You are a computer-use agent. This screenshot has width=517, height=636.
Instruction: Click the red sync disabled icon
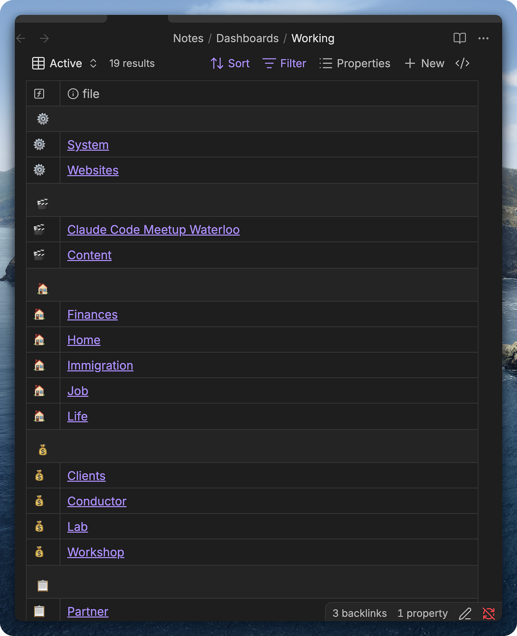coord(489,613)
